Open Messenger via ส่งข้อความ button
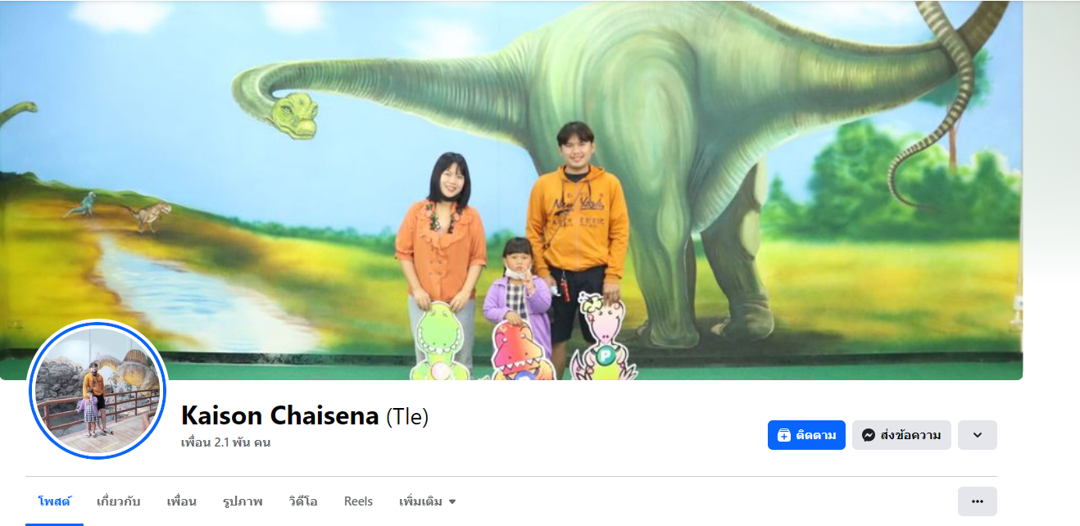This screenshot has height=526, width=1080. (901, 435)
